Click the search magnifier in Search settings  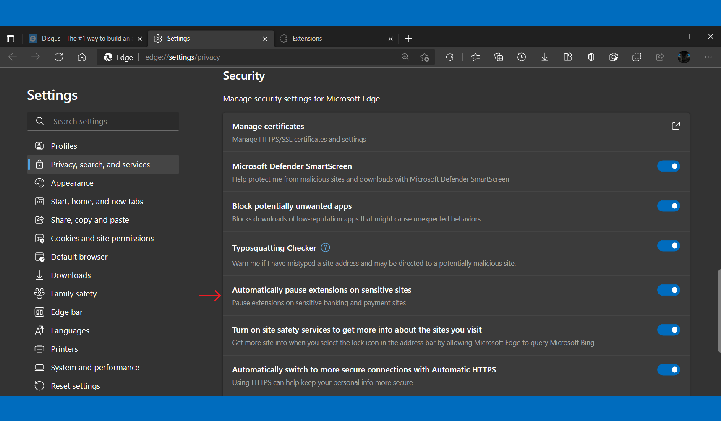pyautogui.click(x=40, y=121)
